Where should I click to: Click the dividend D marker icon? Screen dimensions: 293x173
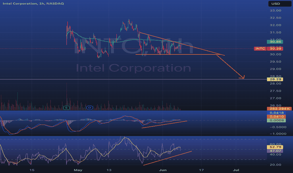[x=90, y=108]
